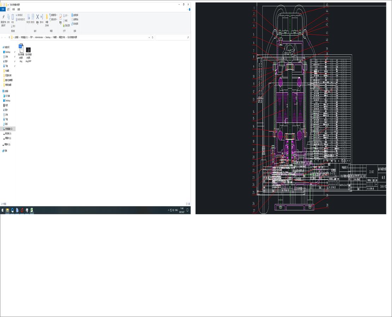Click the Copy to icon in the ribbon
Screen dimensions: 392x317
33,17
